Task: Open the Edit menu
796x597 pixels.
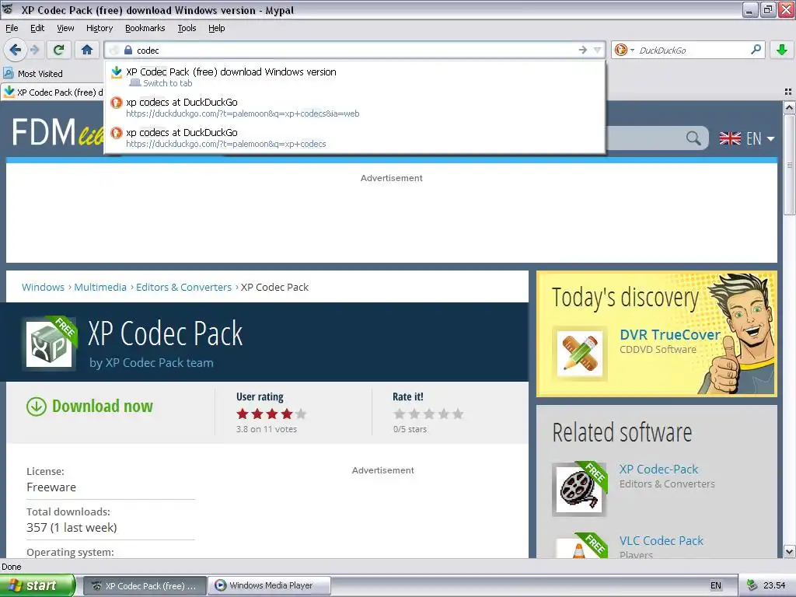Action: click(37, 28)
